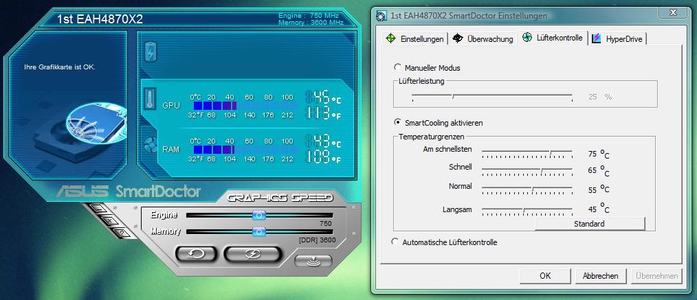This screenshot has height=300, width=697.
Task: Click the 'Engine : 750 MHz' header readout
Action: point(309,16)
